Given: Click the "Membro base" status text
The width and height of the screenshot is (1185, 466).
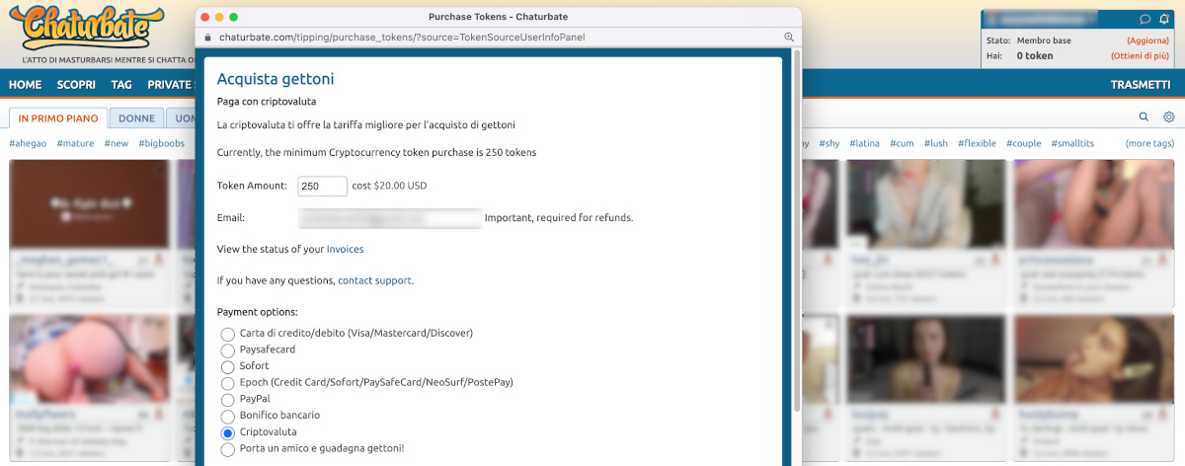Looking at the screenshot, I should tap(1046, 40).
